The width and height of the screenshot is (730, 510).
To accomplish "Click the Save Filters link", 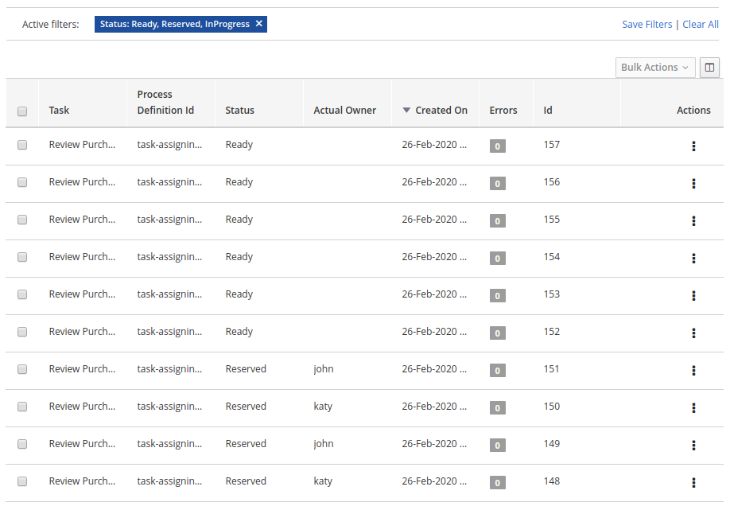I will 647,25.
